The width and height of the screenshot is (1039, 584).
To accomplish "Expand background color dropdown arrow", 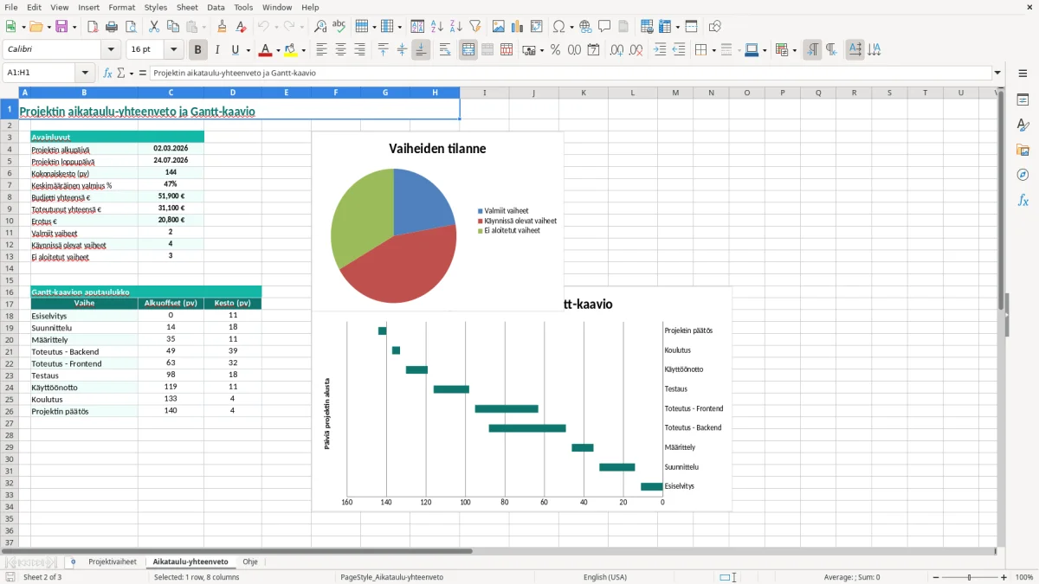I will pyautogui.click(x=303, y=50).
